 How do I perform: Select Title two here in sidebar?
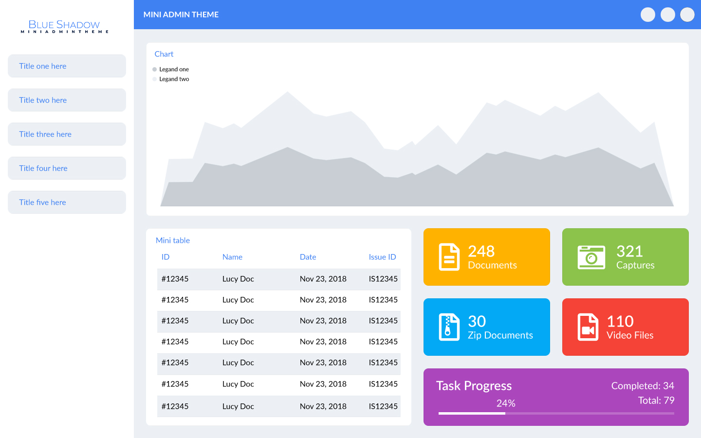67,100
